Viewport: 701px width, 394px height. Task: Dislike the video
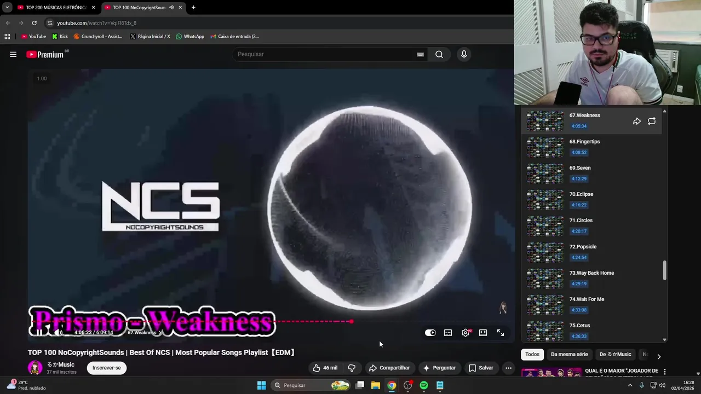352,368
